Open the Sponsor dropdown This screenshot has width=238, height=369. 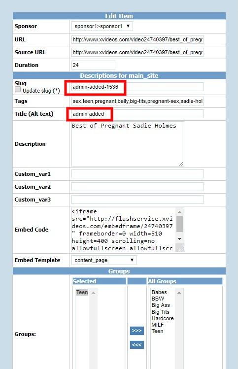(x=102, y=26)
